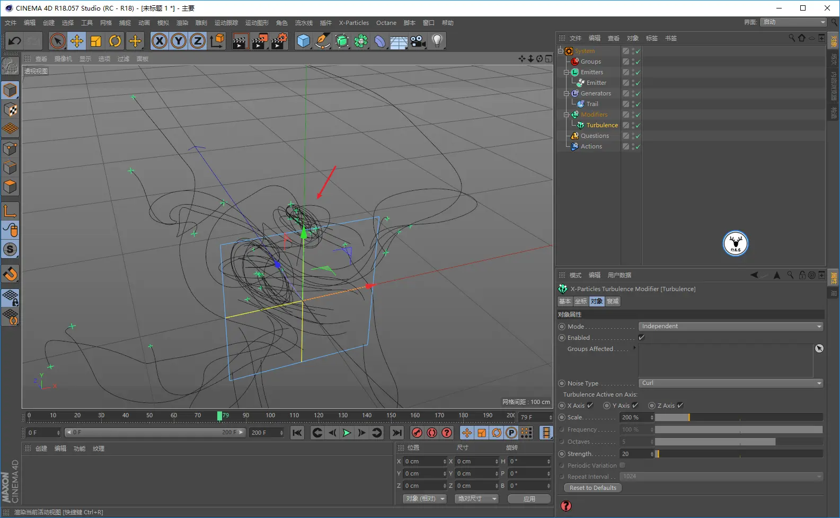
Task: Open the Noise Type dropdown
Action: click(x=731, y=383)
